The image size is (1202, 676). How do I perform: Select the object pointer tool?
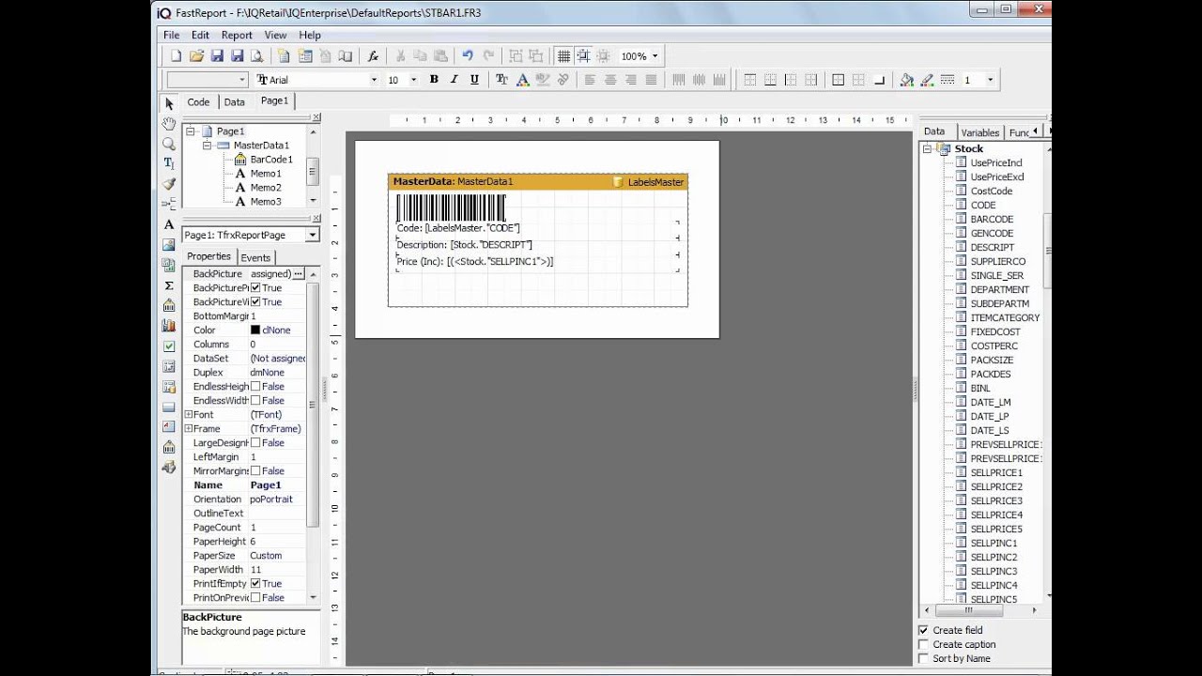[x=169, y=103]
